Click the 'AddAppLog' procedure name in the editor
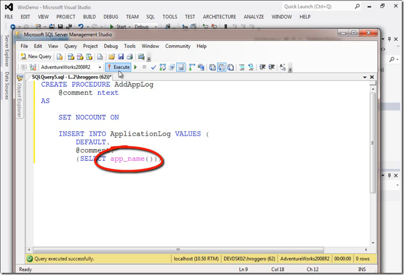 pyautogui.click(x=134, y=85)
